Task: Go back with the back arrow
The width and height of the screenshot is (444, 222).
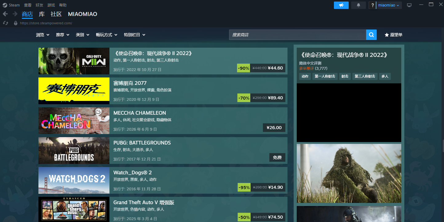Action: [5, 14]
